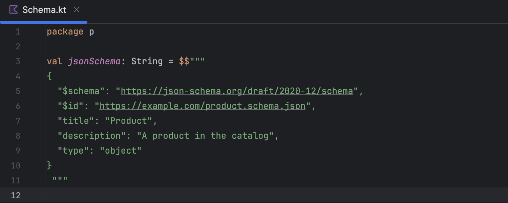Click line number 1 in the gutter
Image resolution: width=508 pixels, height=203 pixels.
click(18, 32)
